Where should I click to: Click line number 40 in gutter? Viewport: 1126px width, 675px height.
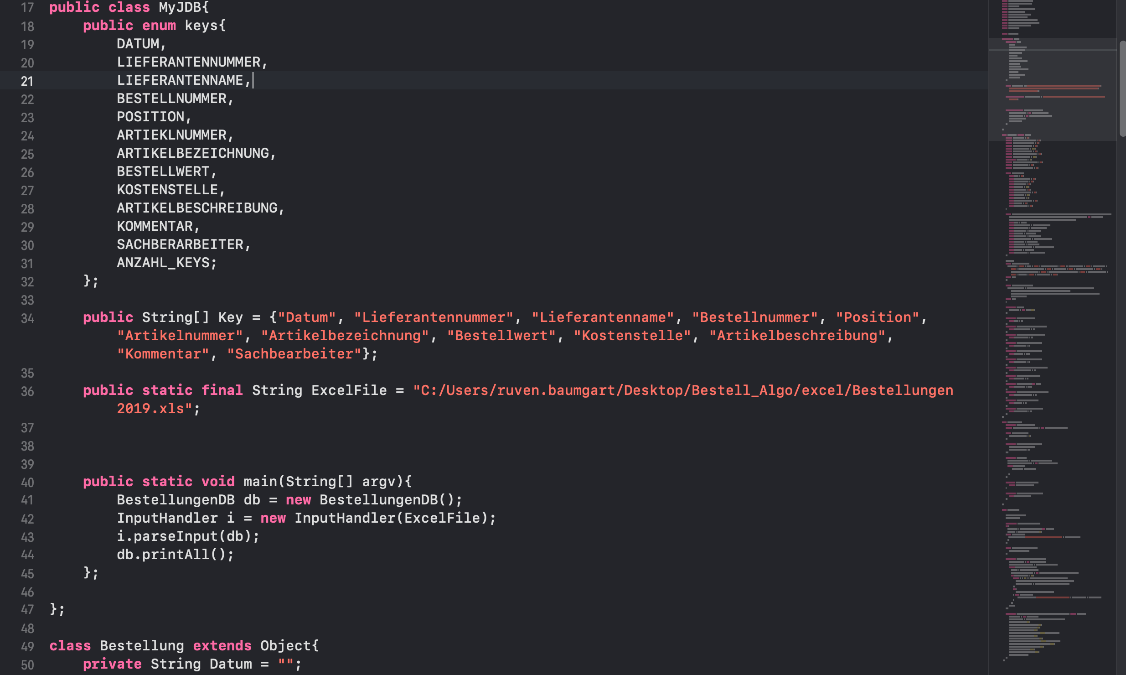click(x=27, y=483)
